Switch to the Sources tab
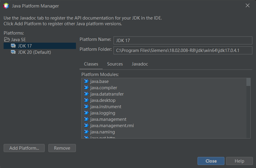The height and width of the screenshot is (168, 256). (115, 64)
